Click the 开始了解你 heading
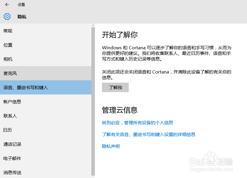The image size is (247, 178). tap(120, 35)
